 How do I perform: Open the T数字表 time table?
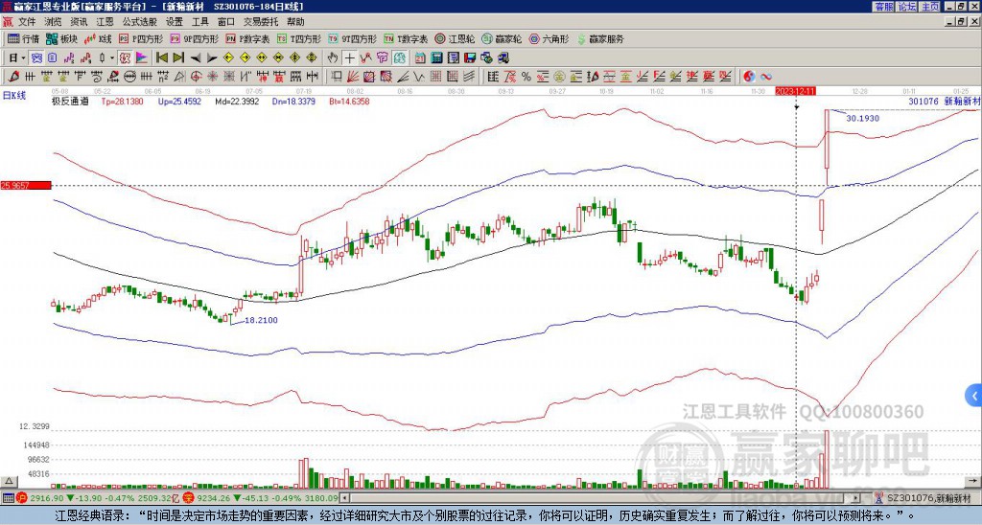[406, 38]
